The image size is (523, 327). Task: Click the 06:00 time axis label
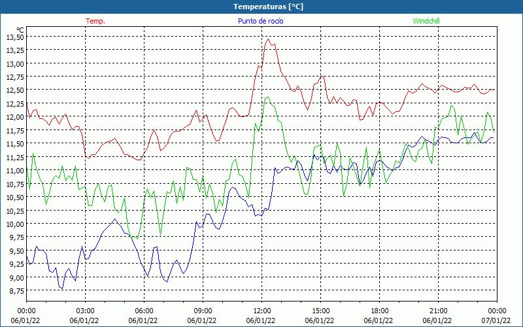click(144, 311)
